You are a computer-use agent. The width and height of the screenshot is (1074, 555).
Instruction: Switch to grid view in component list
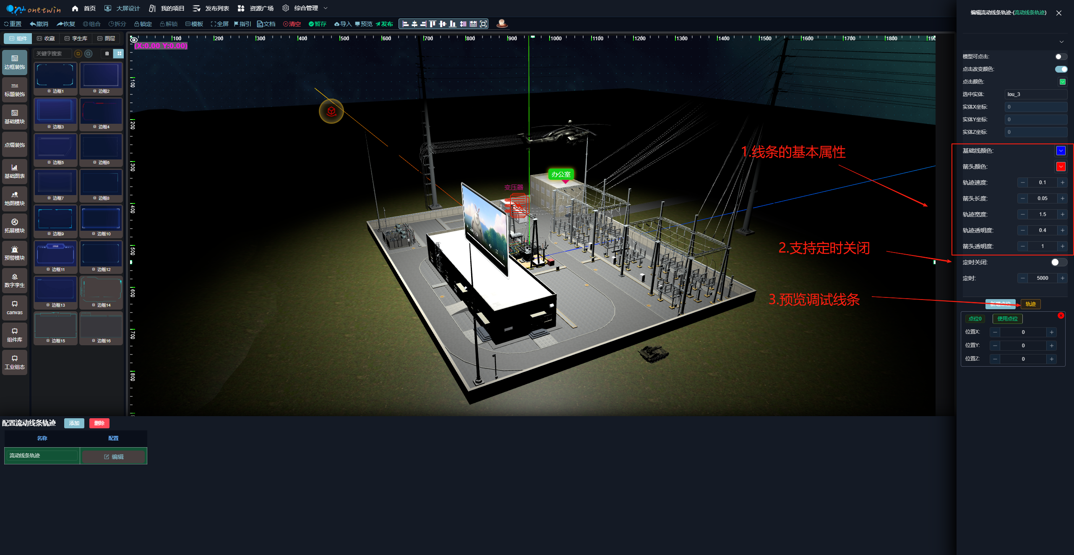[119, 54]
